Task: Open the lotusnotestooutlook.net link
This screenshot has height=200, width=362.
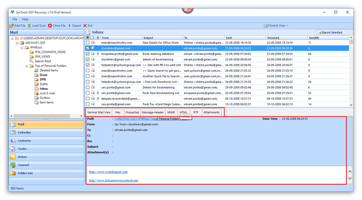Action: tap(114, 180)
